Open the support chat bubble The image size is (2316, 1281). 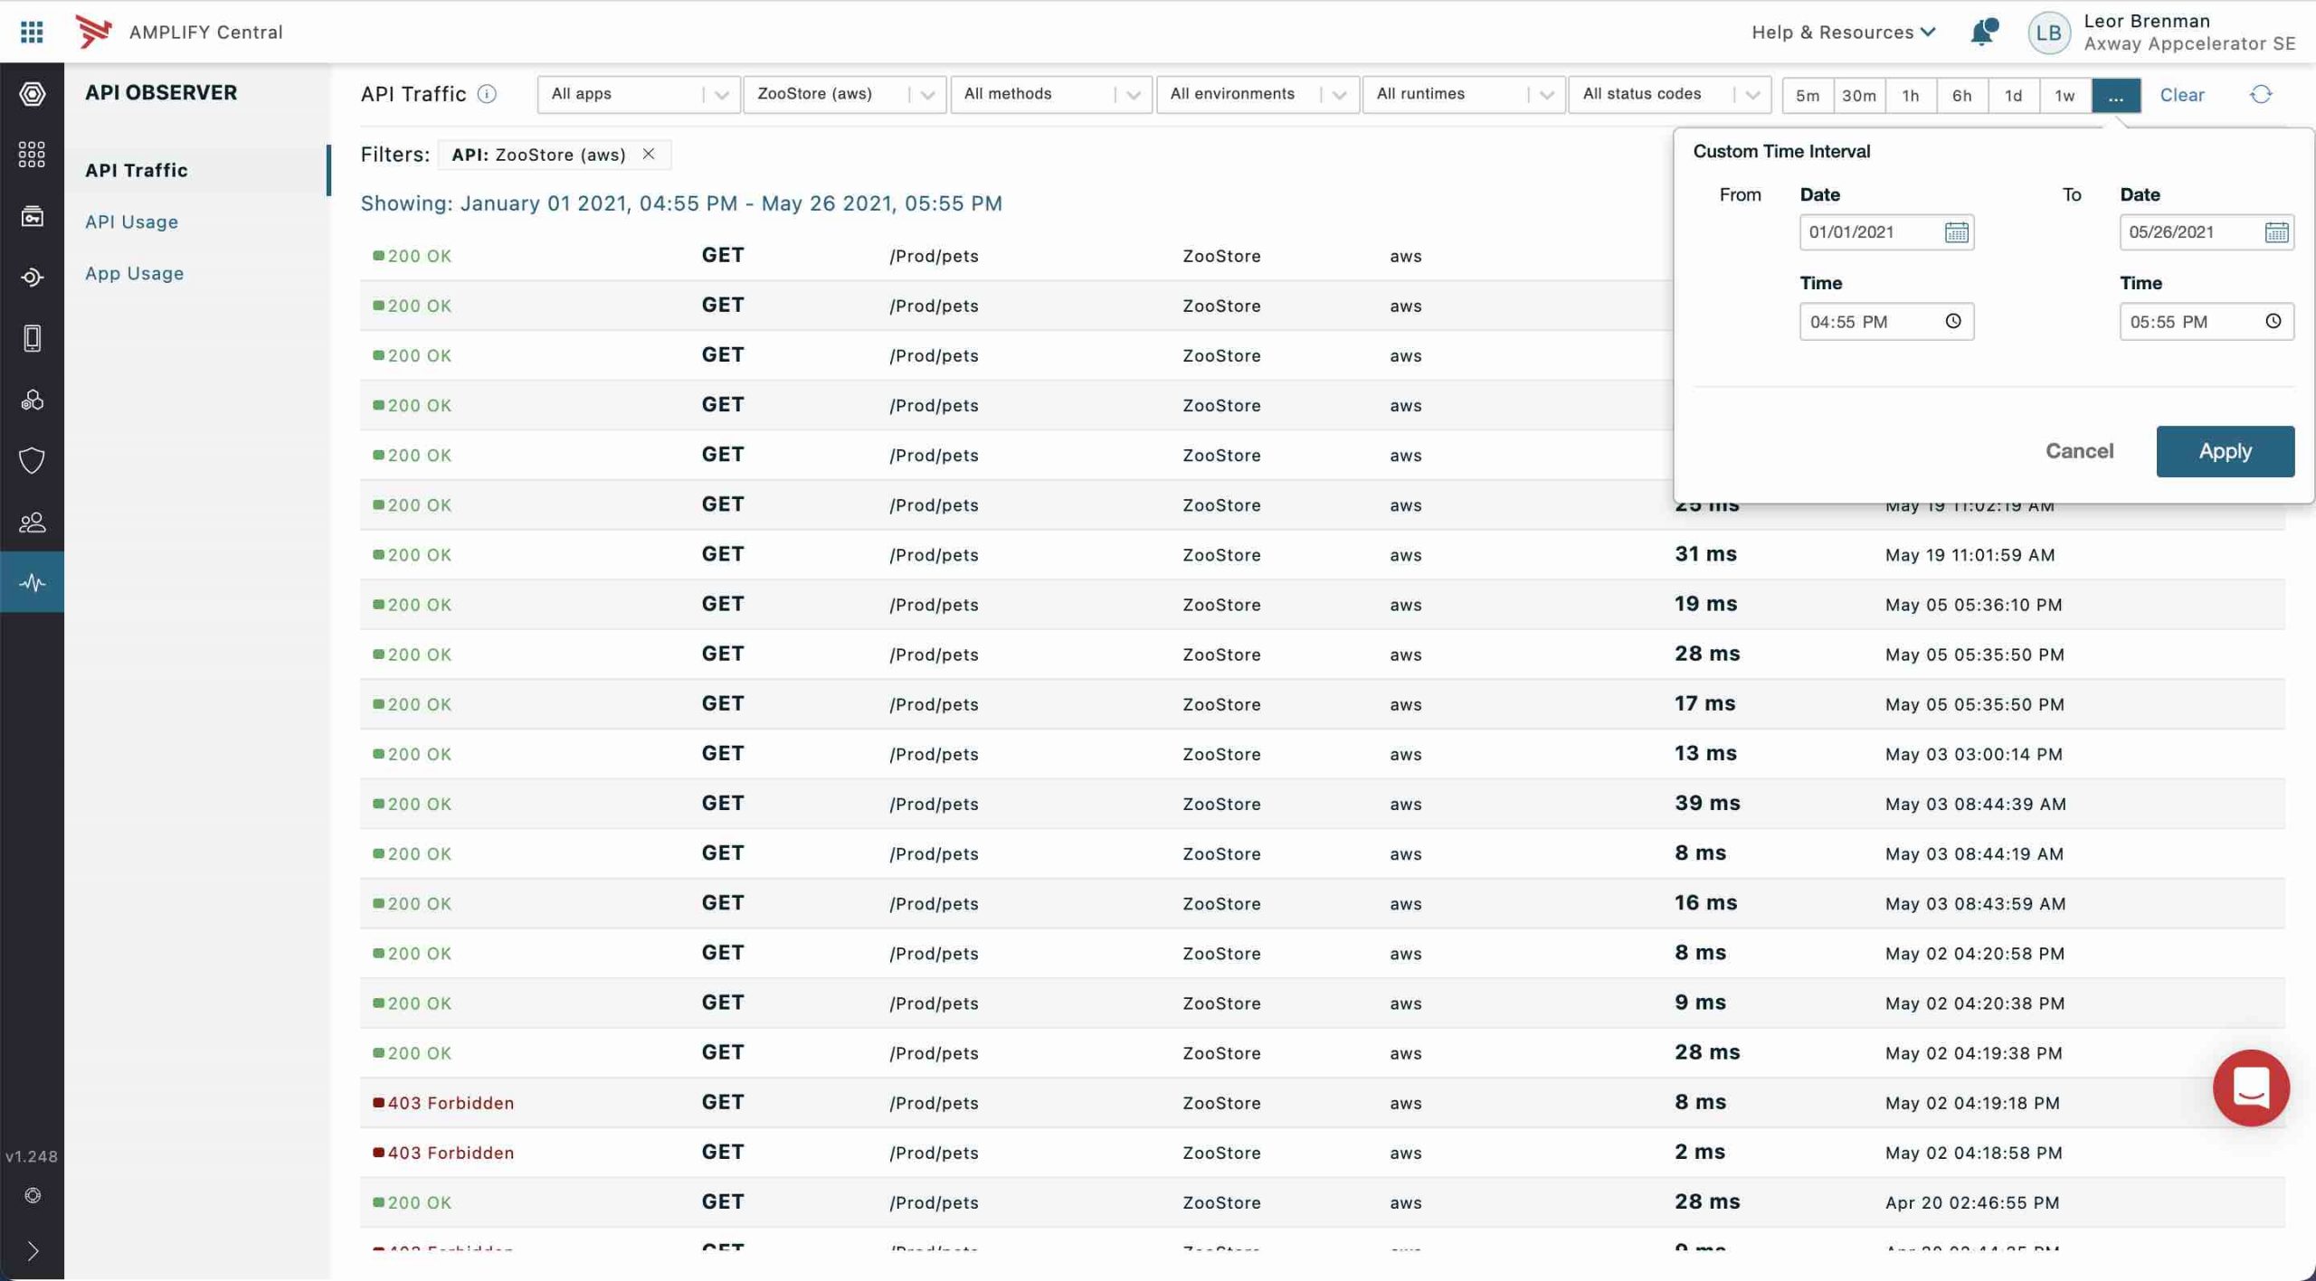[x=2251, y=1088]
